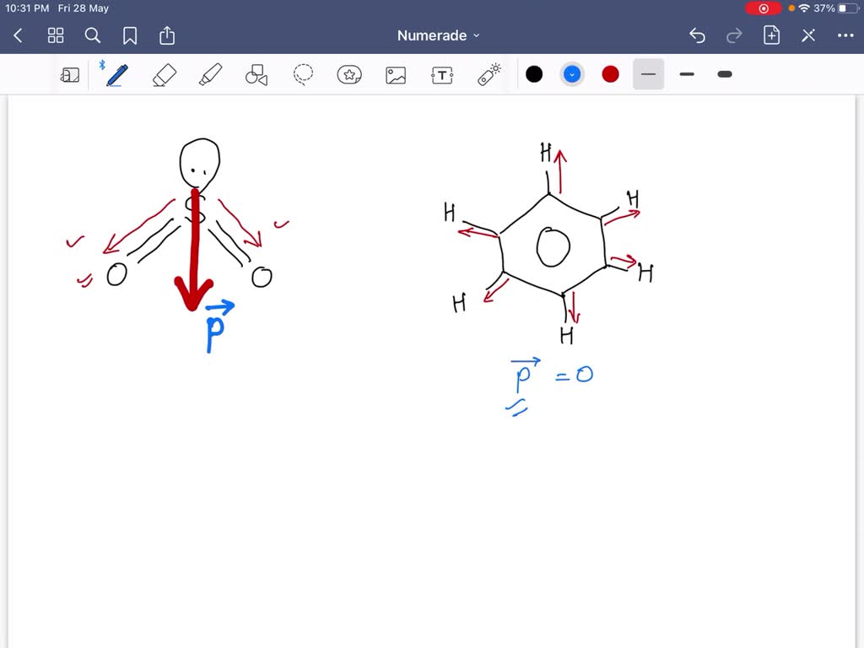The width and height of the screenshot is (864, 648).
Task: Select the red ink color swatch
Action: click(610, 74)
